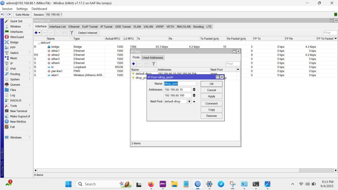Click the Name field dhcp_pool

point(180,83)
